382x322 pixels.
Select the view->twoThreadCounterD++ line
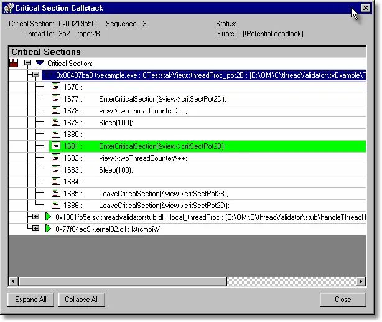point(143,111)
